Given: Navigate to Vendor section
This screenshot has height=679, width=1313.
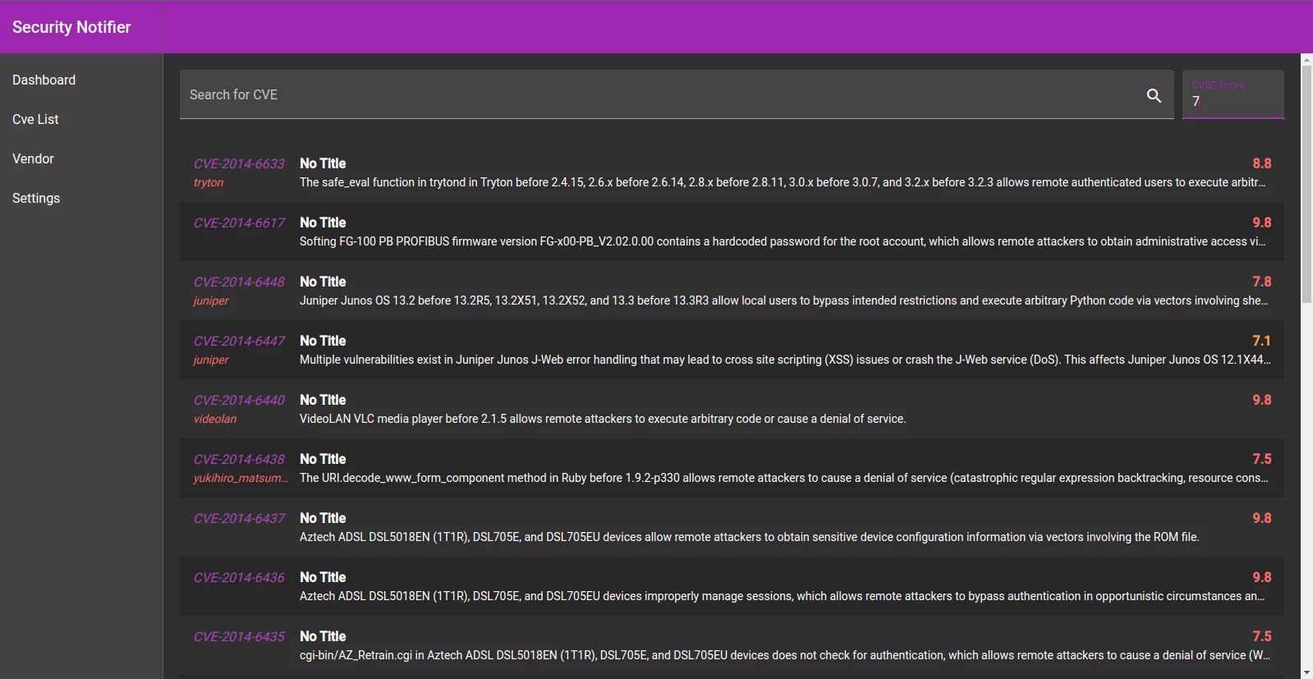Looking at the screenshot, I should point(33,158).
